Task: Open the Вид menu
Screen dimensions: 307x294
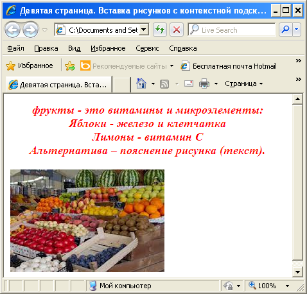Action: click(x=75, y=48)
